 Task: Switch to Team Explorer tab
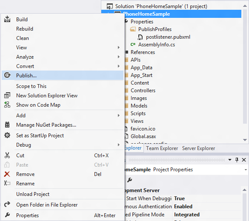[x=162, y=148]
